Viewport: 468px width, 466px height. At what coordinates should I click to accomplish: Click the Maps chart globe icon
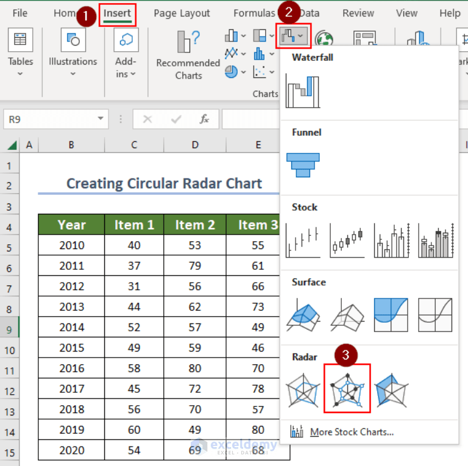(324, 38)
